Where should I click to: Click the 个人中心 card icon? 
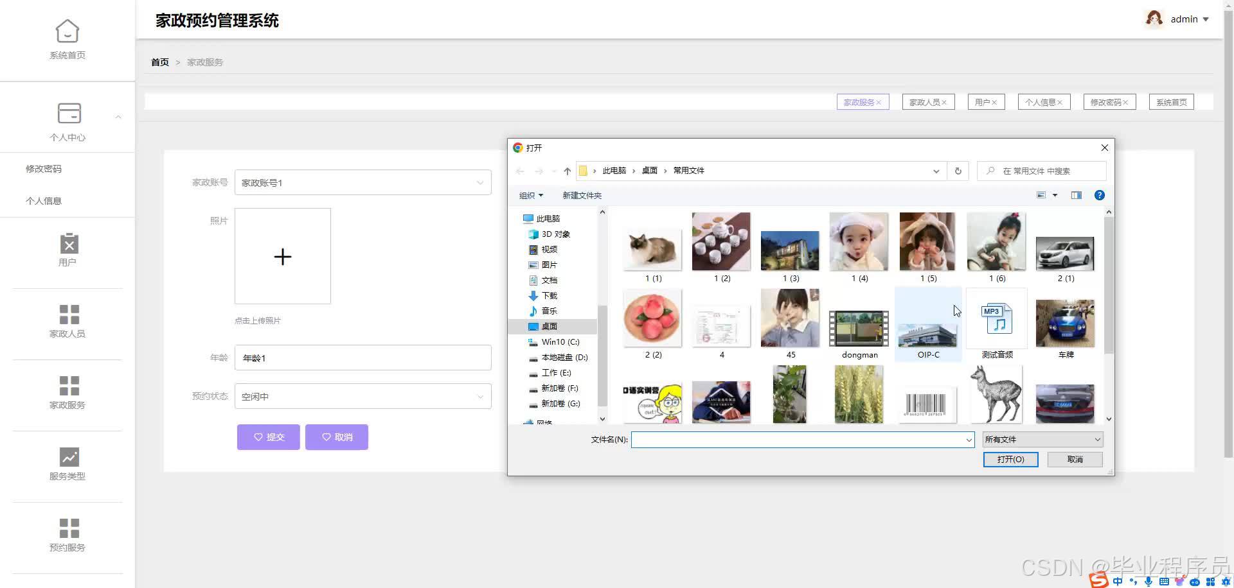pos(69,113)
